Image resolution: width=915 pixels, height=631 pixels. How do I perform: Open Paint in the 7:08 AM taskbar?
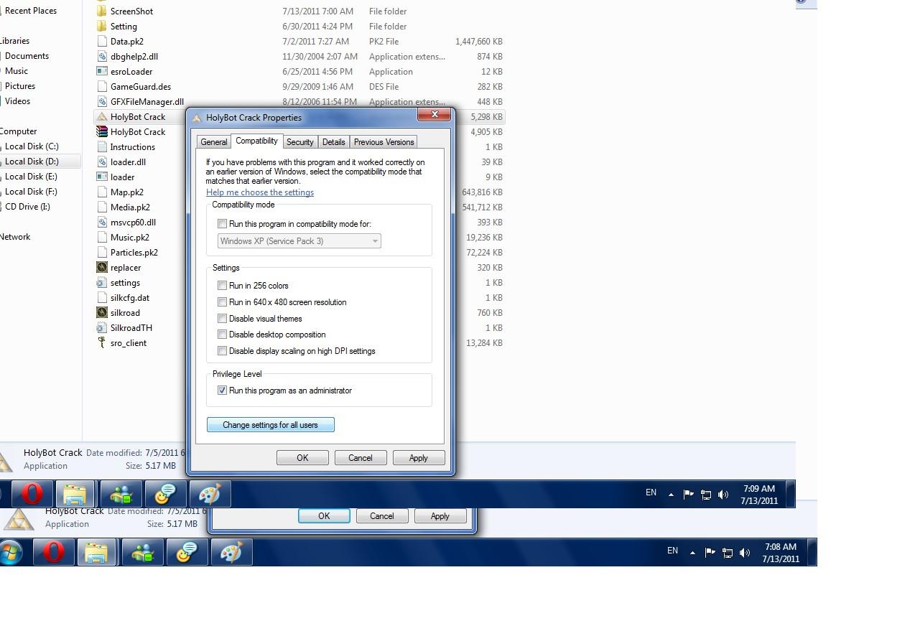click(231, 552)
